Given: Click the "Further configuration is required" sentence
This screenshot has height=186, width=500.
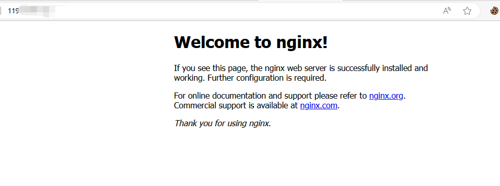Looking at the screenshot, I should tap(267, 78).
